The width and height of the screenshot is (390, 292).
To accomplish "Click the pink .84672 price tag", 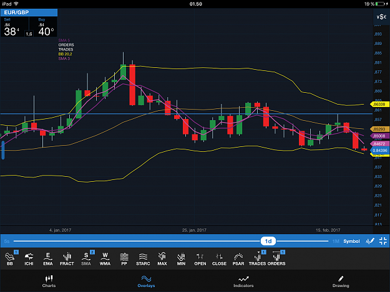I will 379,144.
